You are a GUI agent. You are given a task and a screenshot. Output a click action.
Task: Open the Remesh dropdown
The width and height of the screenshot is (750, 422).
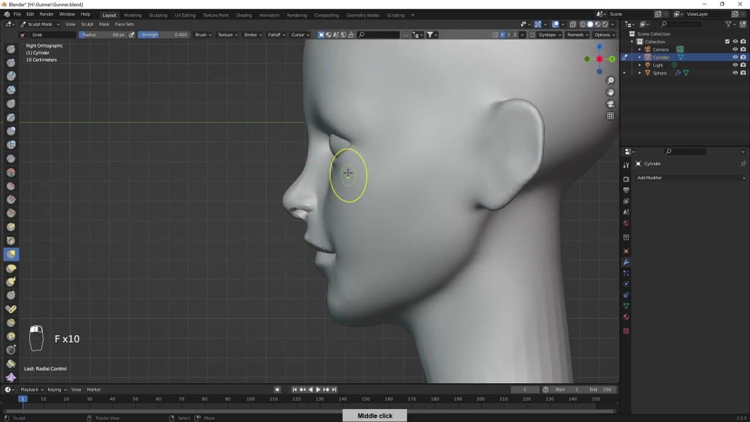click(577, 35)
